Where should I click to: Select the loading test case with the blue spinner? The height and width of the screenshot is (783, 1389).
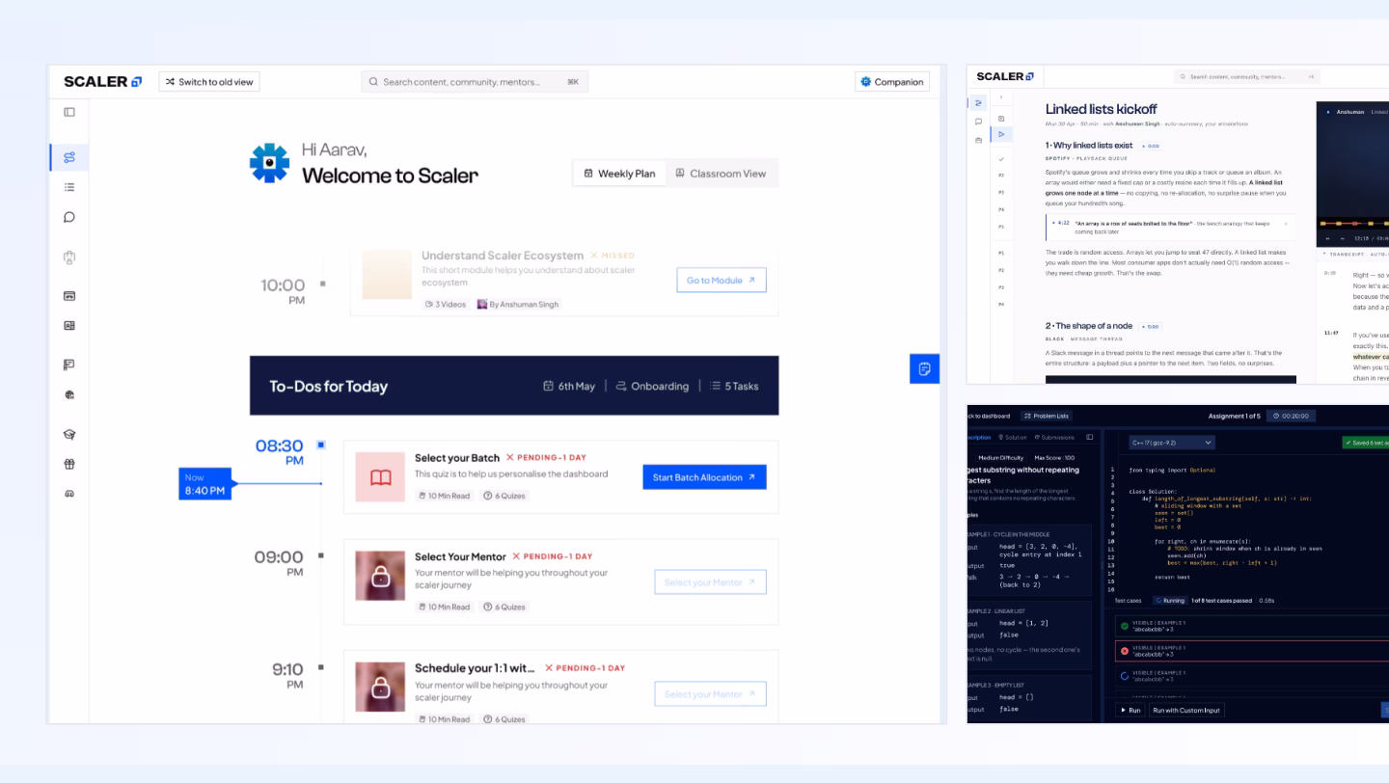coord(1252,676)
